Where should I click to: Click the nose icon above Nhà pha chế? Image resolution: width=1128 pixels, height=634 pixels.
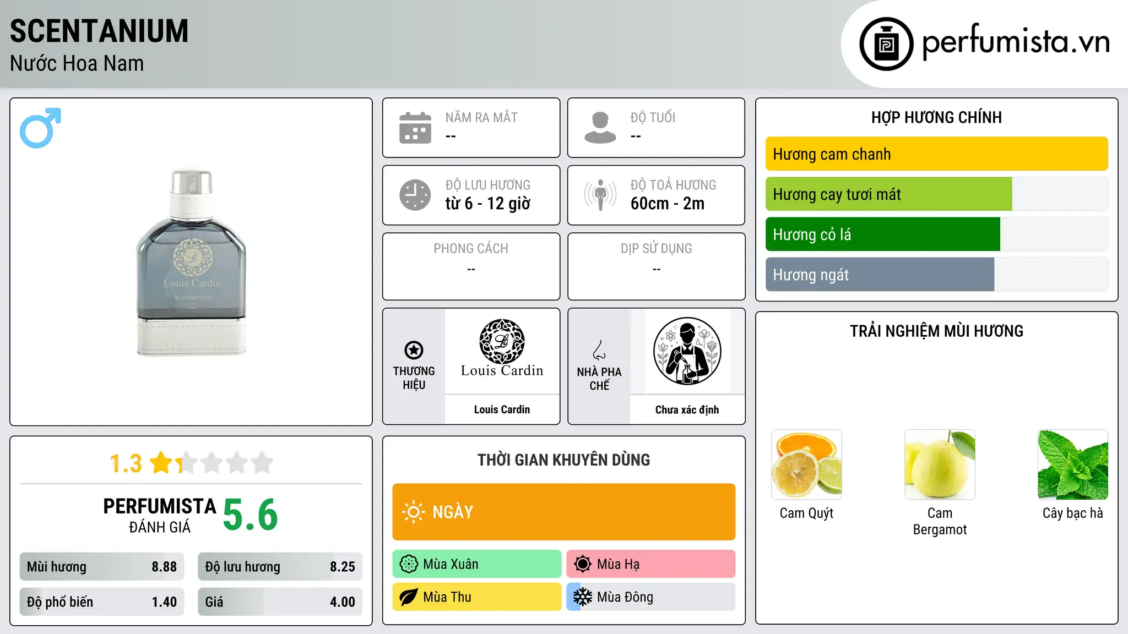click(x=599, y=350)
